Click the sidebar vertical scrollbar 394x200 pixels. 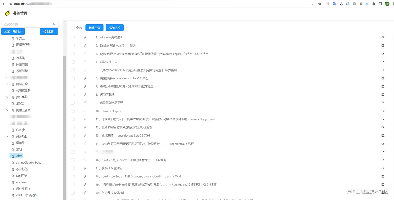click(x=64, y=127)
